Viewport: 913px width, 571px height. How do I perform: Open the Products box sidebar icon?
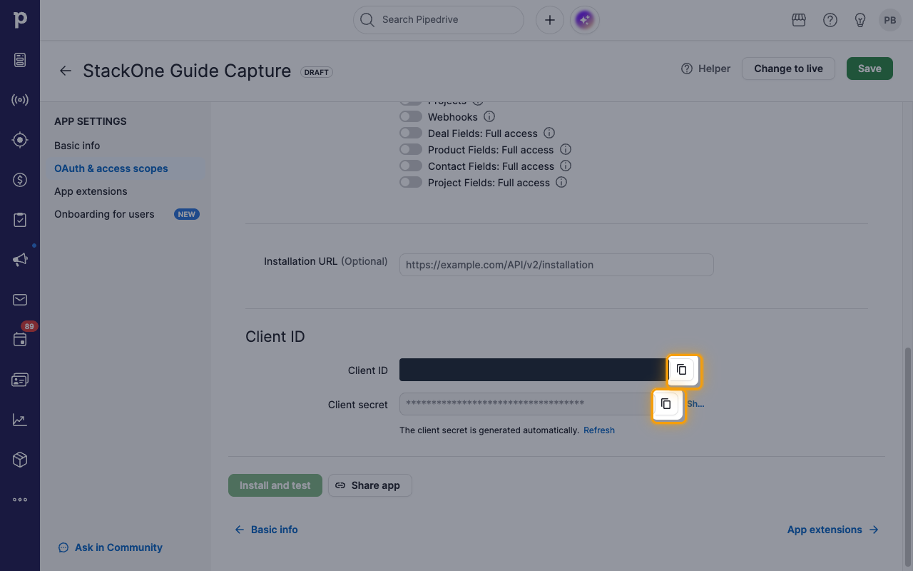[20, 460]
